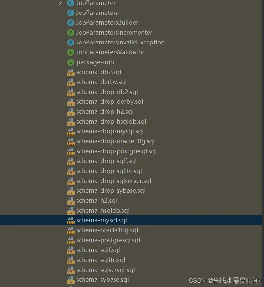Click the JobParameters class icon
The width and height of the screenshot is (264, 287).
(x=71, y=13)
